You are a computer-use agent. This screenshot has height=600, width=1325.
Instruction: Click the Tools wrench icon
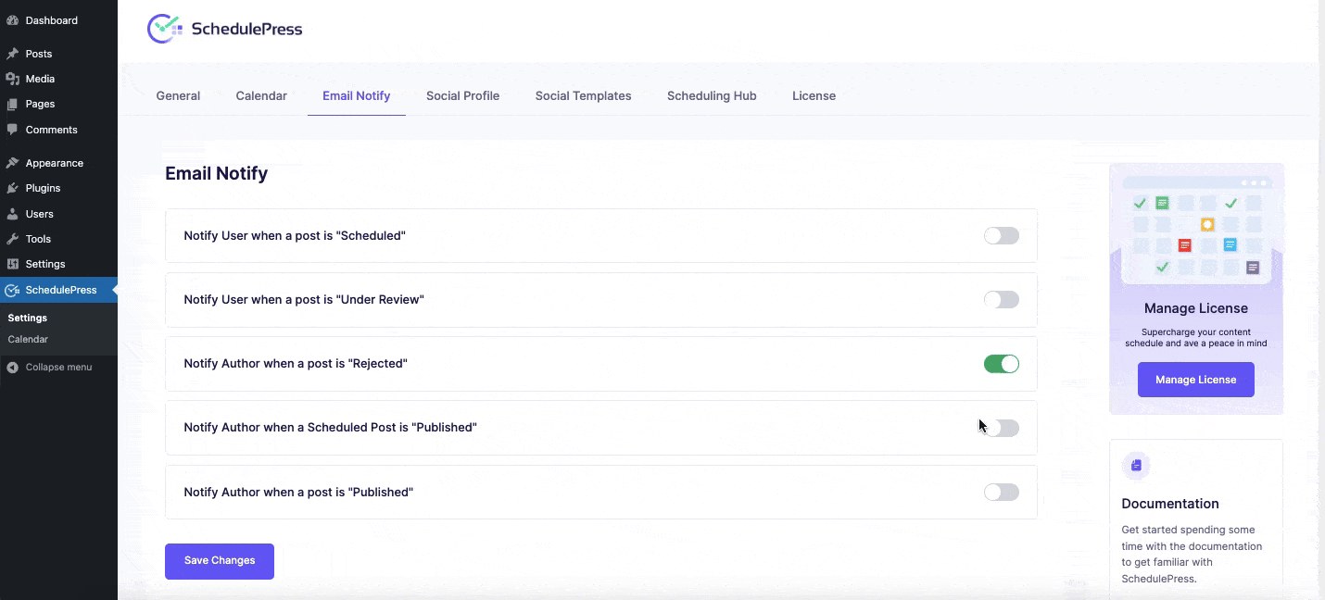12,239
